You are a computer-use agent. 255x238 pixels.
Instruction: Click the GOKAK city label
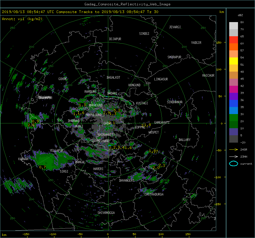(63, 79)
